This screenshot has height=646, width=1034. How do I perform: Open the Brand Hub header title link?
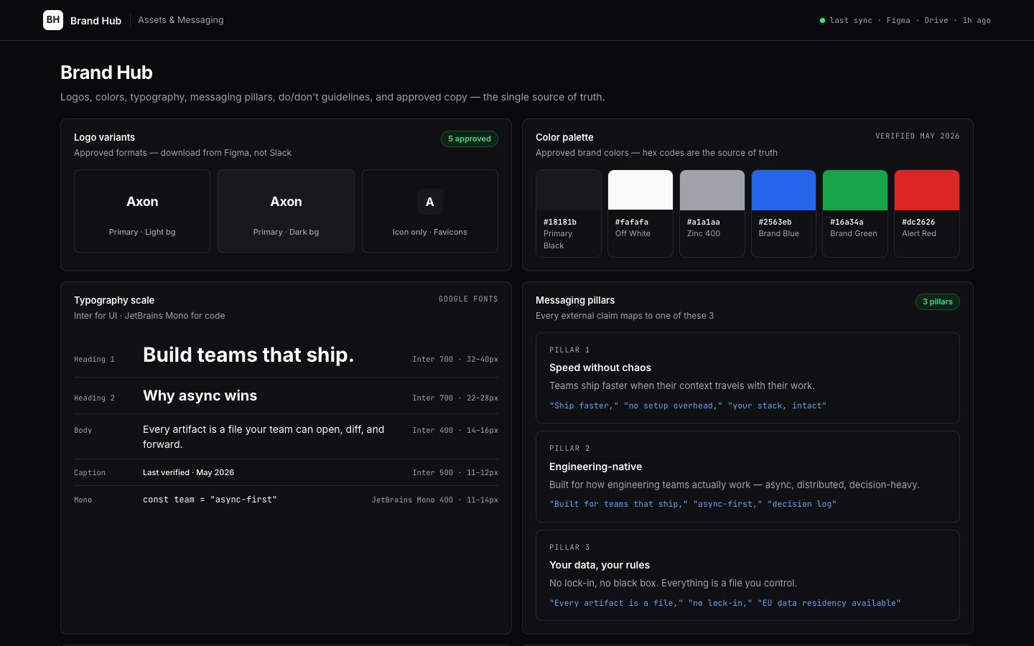click(x=96, y=21)
